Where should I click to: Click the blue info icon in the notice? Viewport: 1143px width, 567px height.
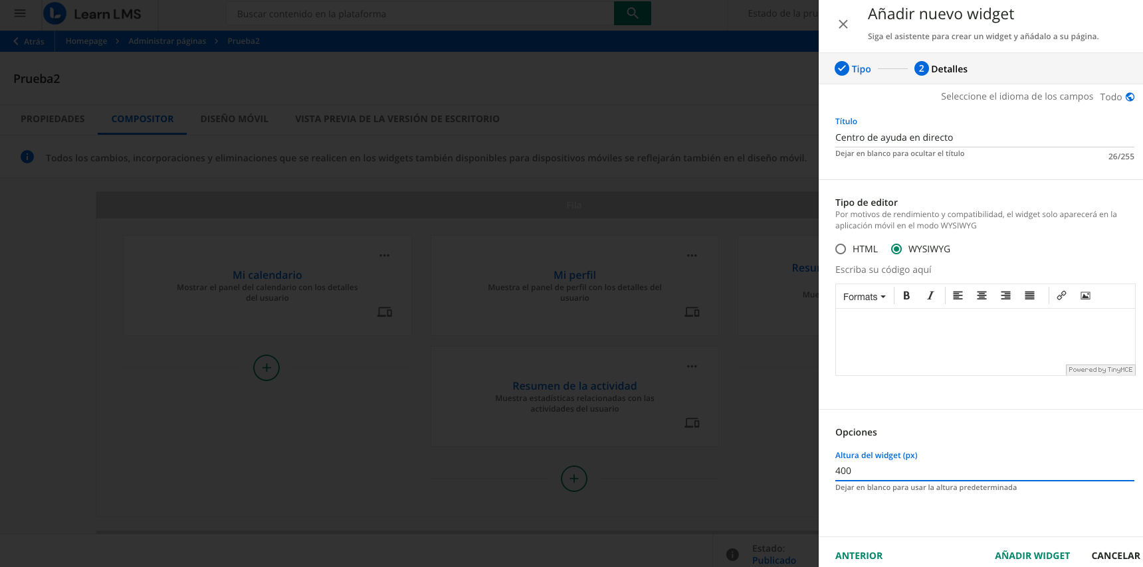[x=27, y=157]
